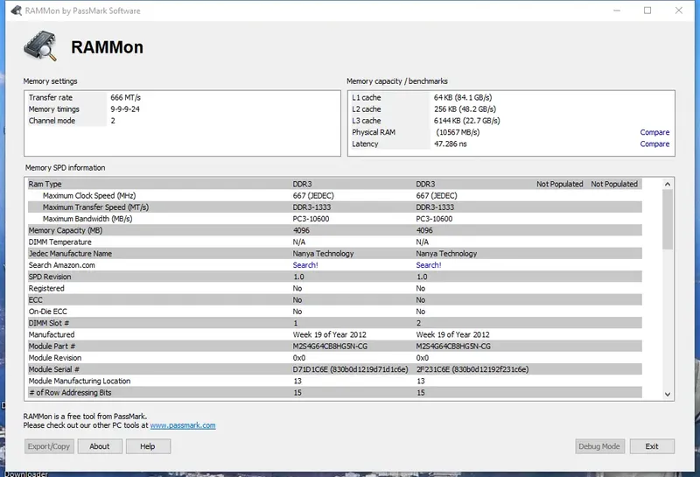Click Compare link for Latency
Screen dimensions: 700x477
(x=654, y=144)
